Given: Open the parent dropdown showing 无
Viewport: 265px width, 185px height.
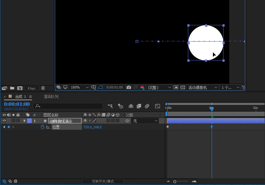Looking at the screenshot, I should click(145, 121).
